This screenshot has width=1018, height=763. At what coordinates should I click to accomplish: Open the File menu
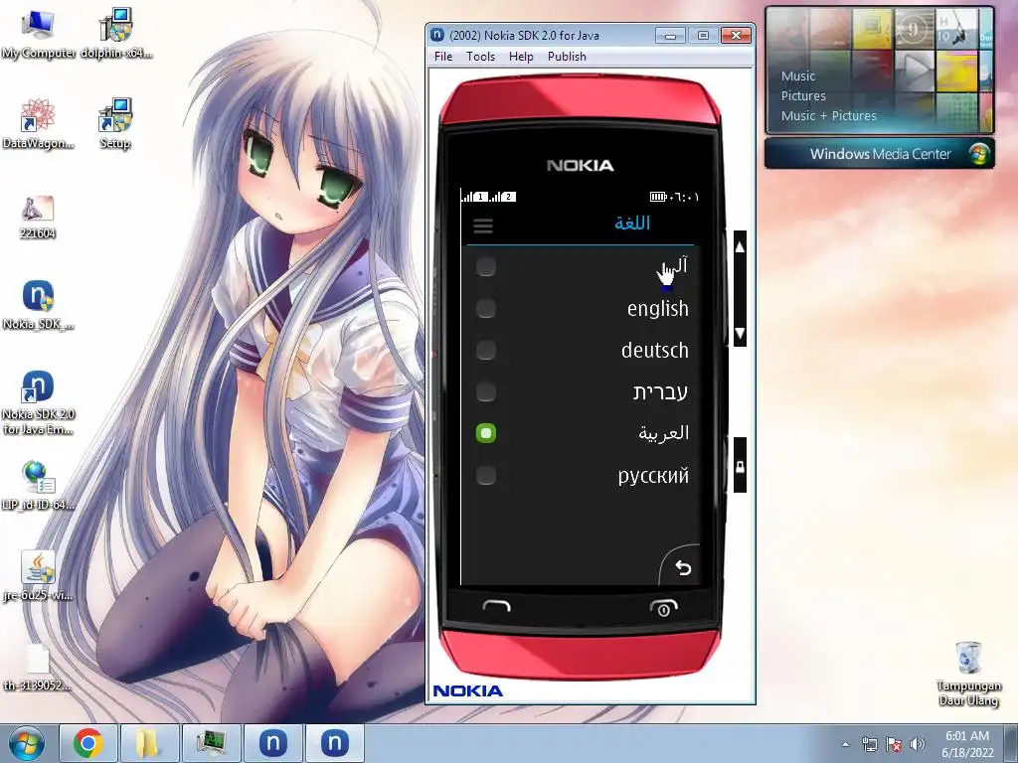[443, 57]
